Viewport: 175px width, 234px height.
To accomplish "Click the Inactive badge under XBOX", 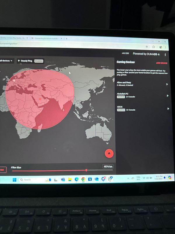I will tap(121, 110).
